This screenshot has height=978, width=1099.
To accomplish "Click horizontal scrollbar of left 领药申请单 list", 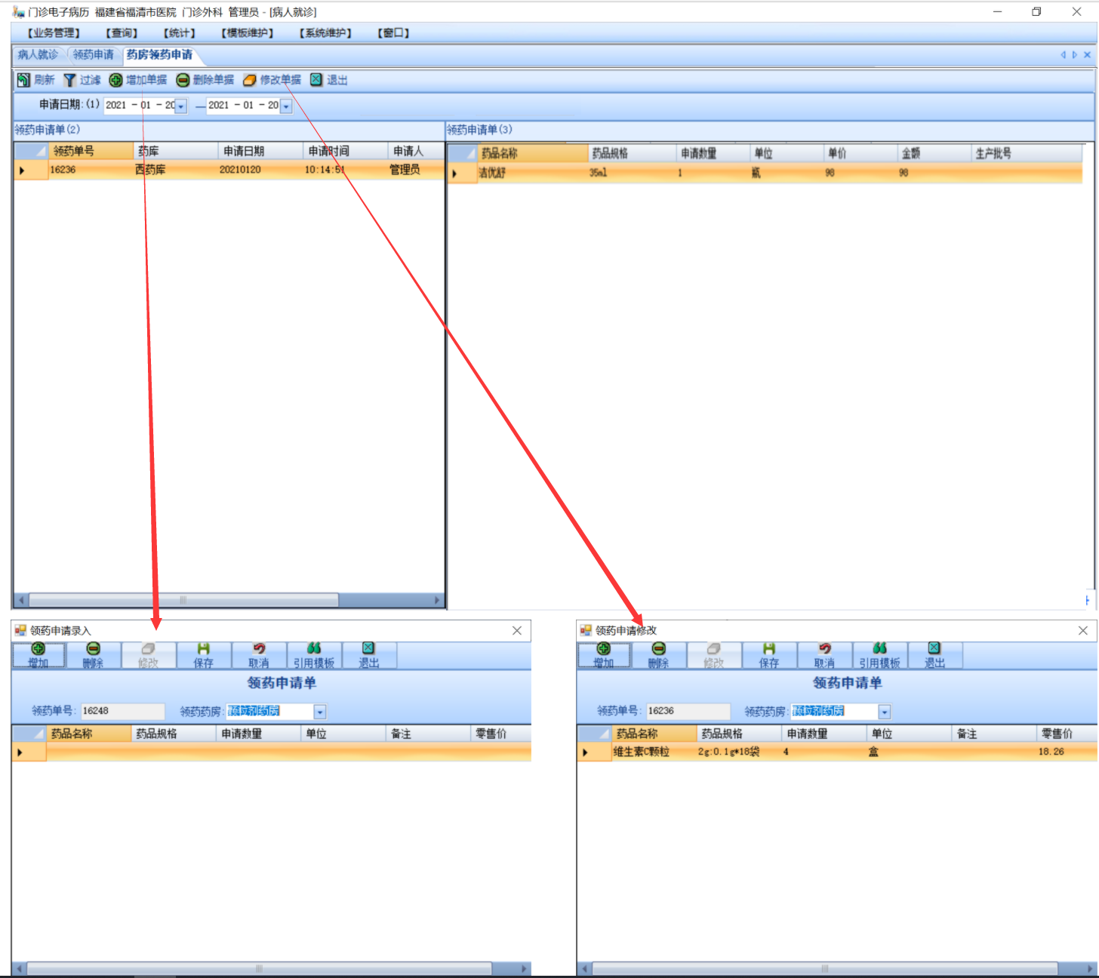I will coord(183,601).
